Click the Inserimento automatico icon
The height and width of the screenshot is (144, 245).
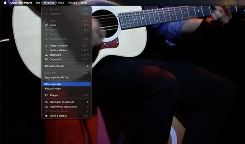click(47, 107)
